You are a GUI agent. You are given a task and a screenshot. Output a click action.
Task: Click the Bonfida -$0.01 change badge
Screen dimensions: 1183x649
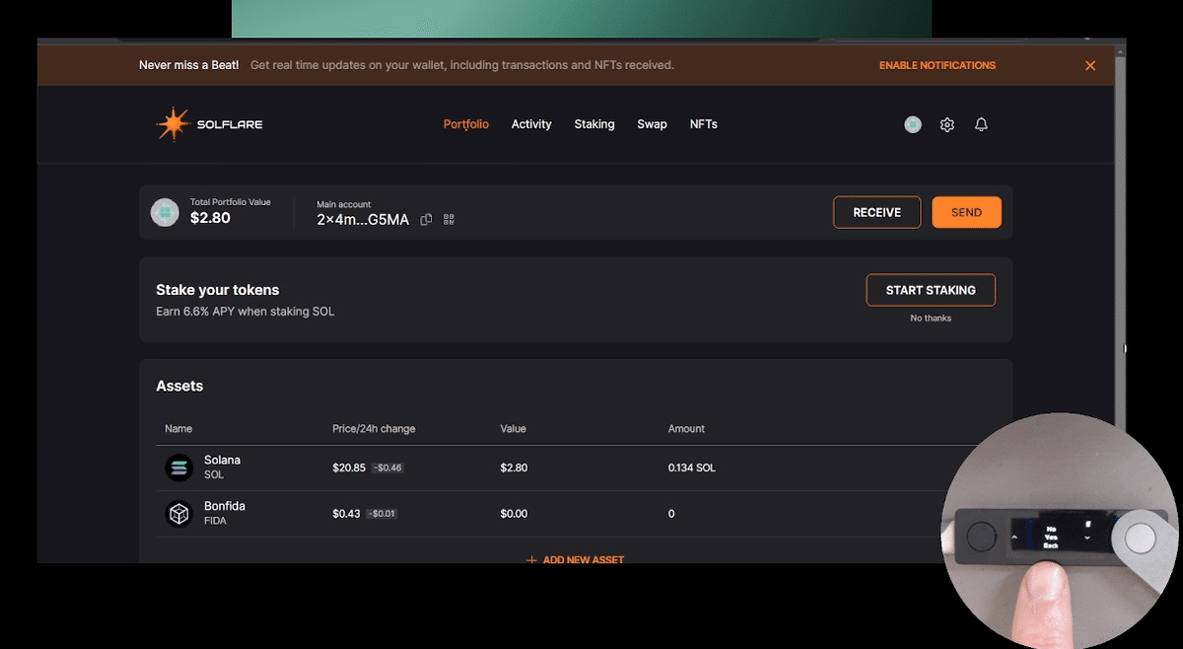(383, 514)
